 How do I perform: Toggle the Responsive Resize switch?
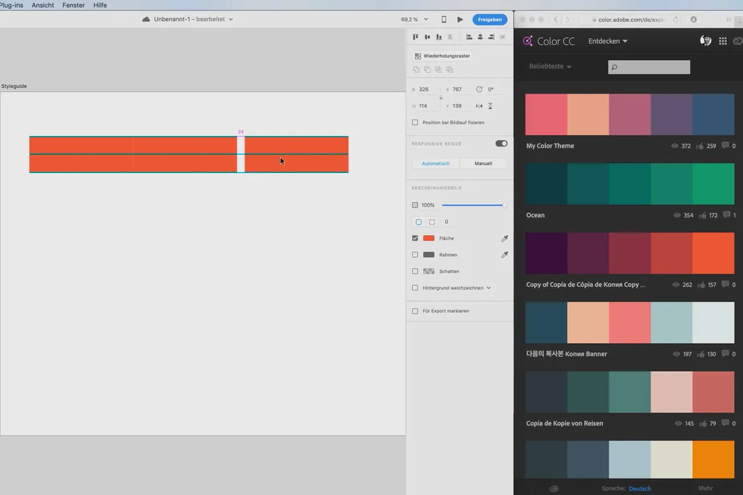coord(501,144)
